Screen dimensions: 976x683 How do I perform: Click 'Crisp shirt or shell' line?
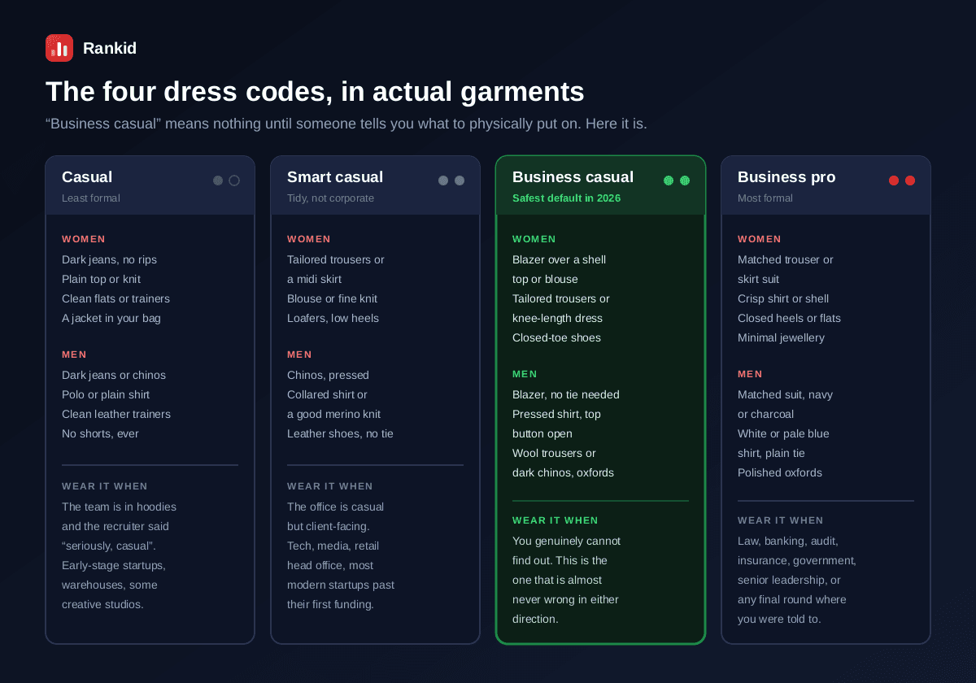(x=783, y=299)
